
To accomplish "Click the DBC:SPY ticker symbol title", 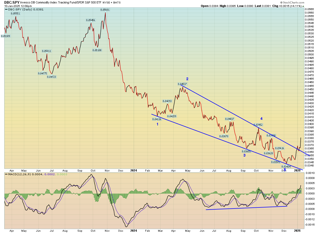I will (11, 2).
